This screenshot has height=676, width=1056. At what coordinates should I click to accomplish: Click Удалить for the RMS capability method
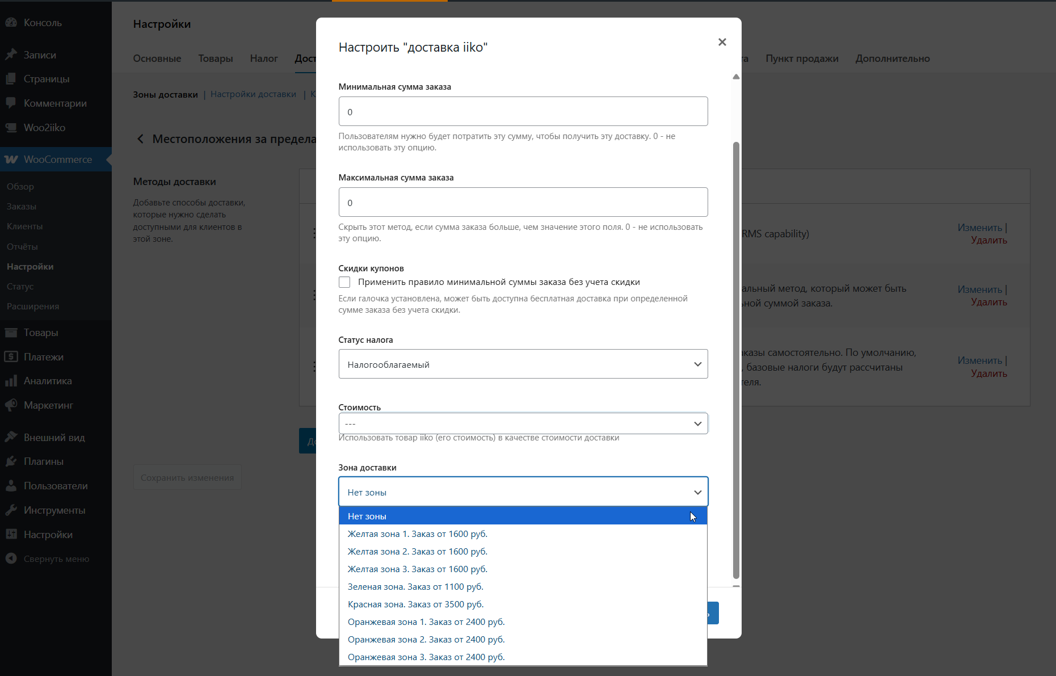pos(989,240)
